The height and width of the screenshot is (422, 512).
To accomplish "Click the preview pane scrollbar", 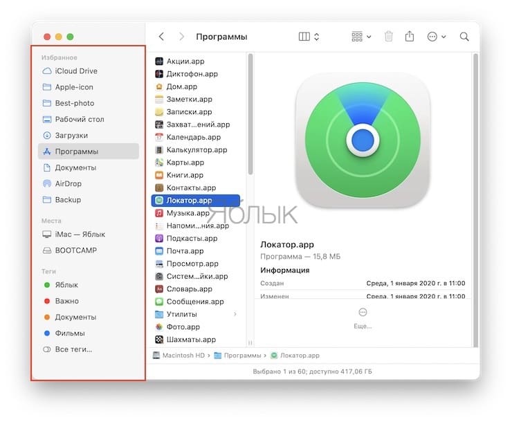I will point(476,200).
